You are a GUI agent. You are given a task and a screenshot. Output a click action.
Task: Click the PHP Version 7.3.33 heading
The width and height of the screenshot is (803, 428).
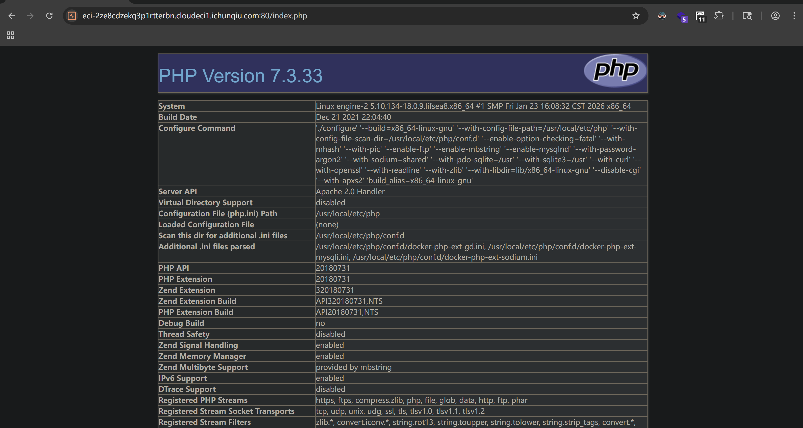pos(240,76)
